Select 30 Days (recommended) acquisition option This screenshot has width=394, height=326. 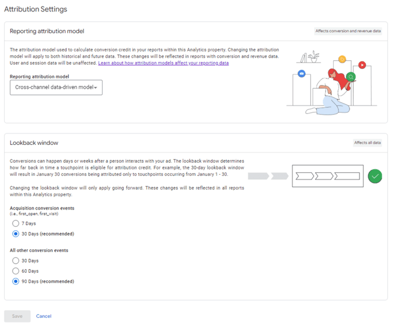click(x=15, y=234)
